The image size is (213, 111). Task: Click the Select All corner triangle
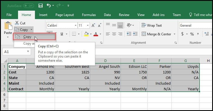point(5,61)
